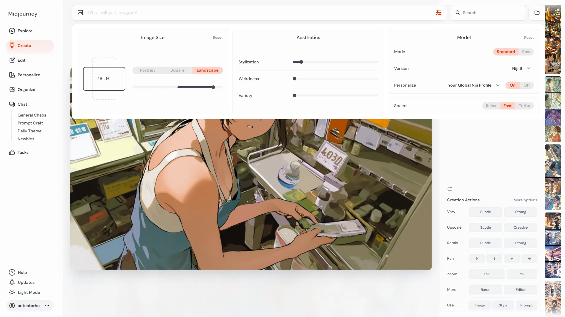Click the image upload icon in prompt bar
Screen dimensions: 565x317
point(80,13)
